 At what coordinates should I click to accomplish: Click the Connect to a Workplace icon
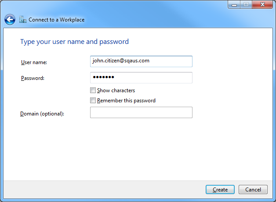(x=23, y=19)
